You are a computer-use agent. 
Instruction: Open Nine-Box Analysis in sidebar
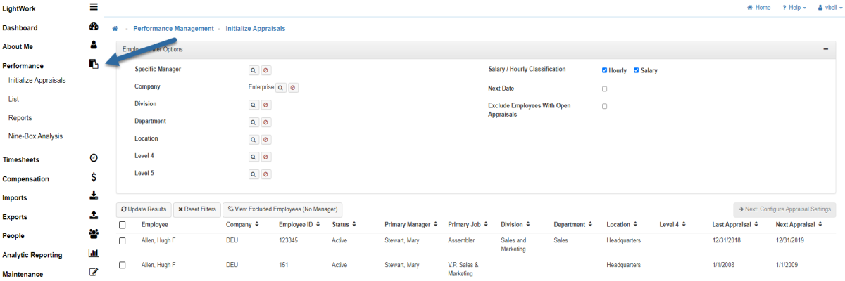(35, 136)
